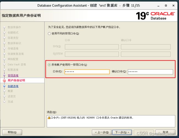Screen dimensions: 179x138
Task: Click 数据库标识 step in sidebar
Action: click(x=14, y=43)
